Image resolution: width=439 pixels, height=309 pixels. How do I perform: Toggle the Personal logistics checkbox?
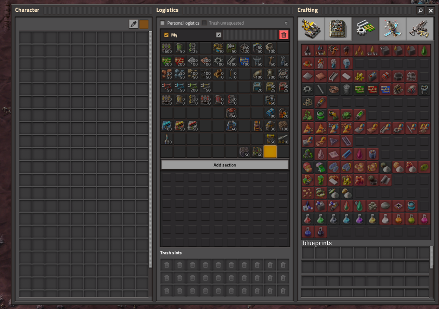pyautogui.click(x=163, y=23)
